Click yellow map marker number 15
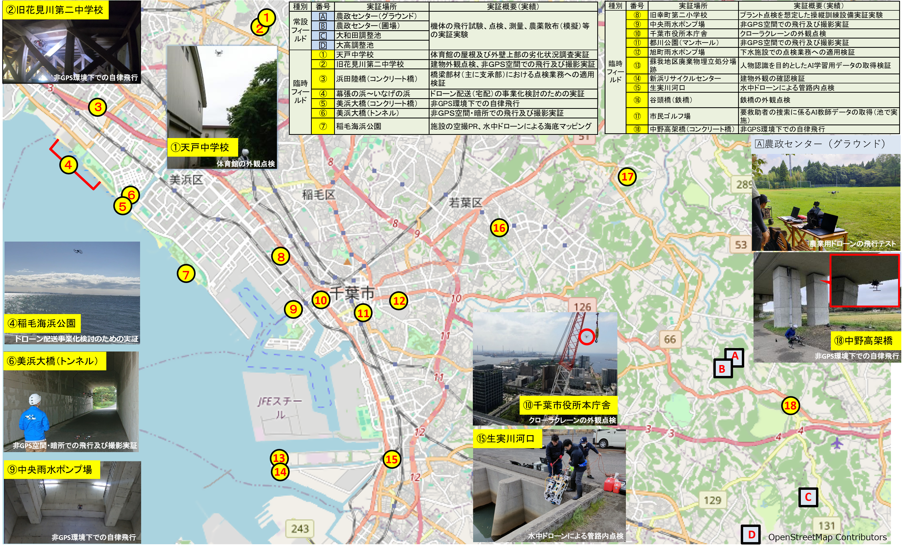The image size is (909, 549). point(392,459)
